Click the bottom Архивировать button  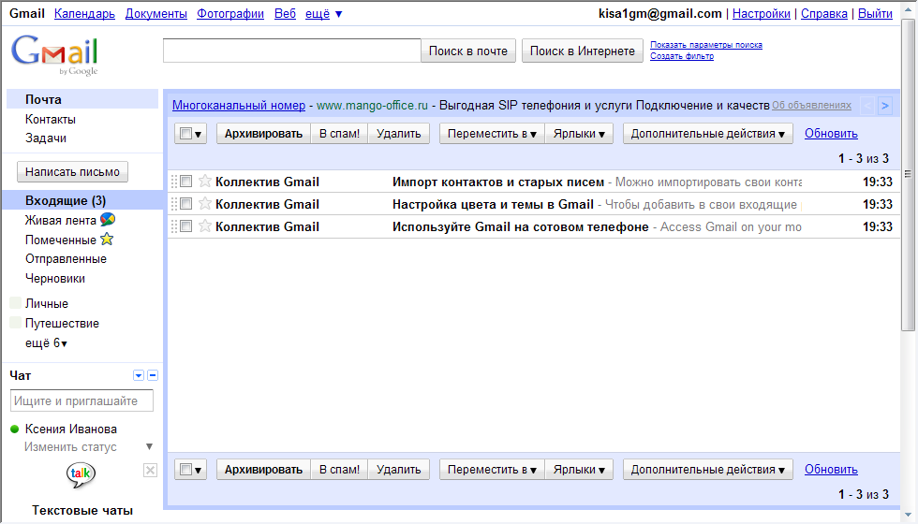point(263,469)
